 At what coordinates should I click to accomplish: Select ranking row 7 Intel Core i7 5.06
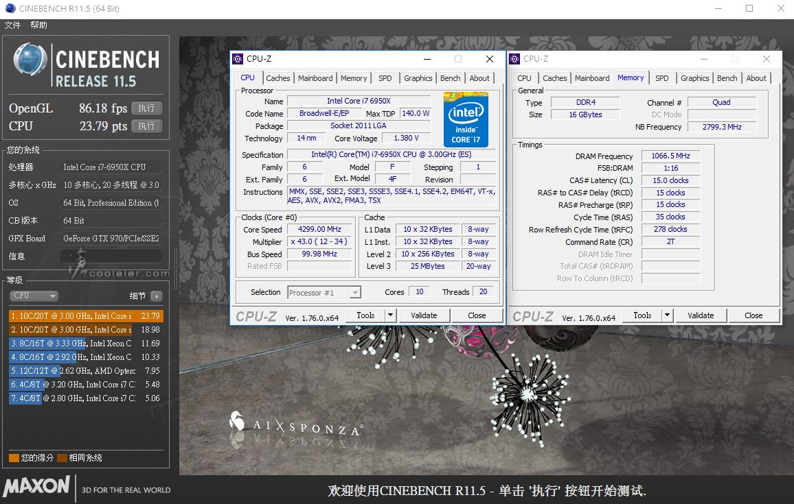click(86, 398)
